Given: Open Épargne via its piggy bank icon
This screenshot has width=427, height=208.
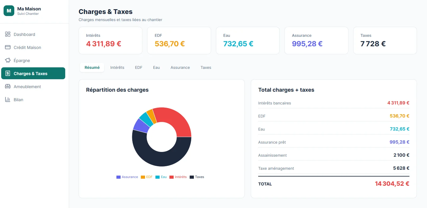Looking at the screenshot, I should 7,60.
